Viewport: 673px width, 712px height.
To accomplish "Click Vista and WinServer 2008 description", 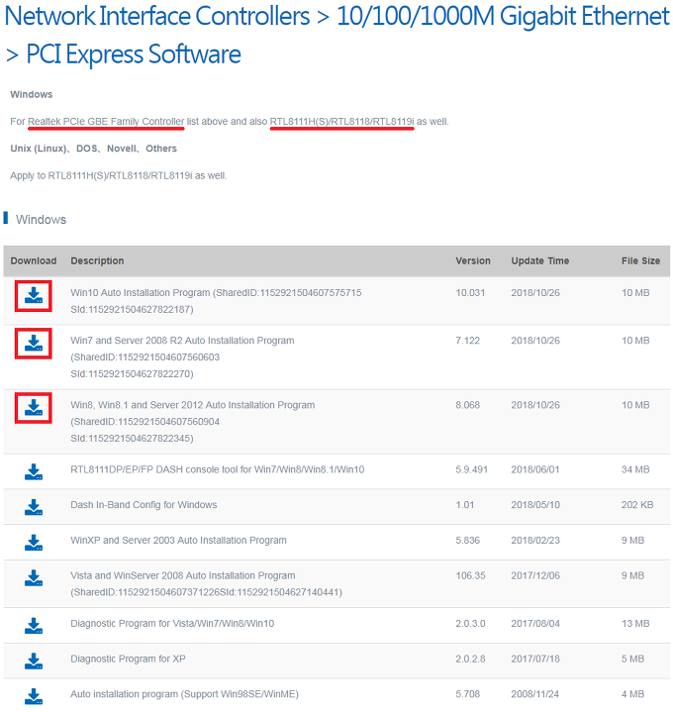I will [x=206, y=584].
